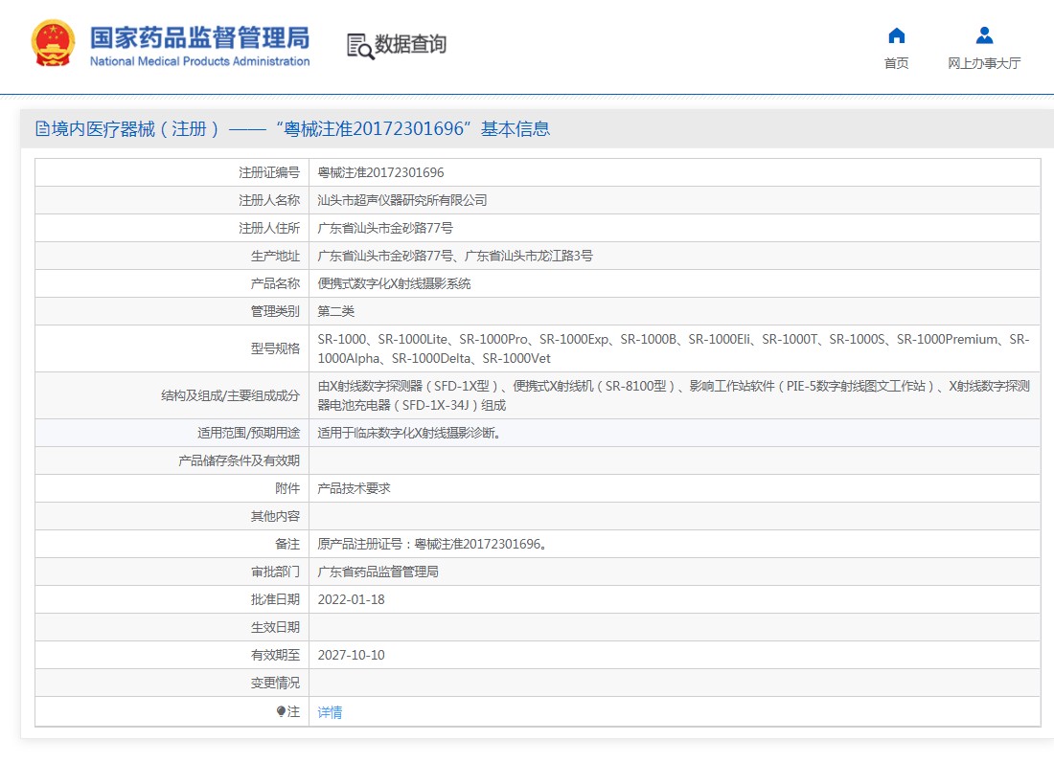1054x763 pixels.
Task: Open the 详情 details link
Action: click(330, 712)
